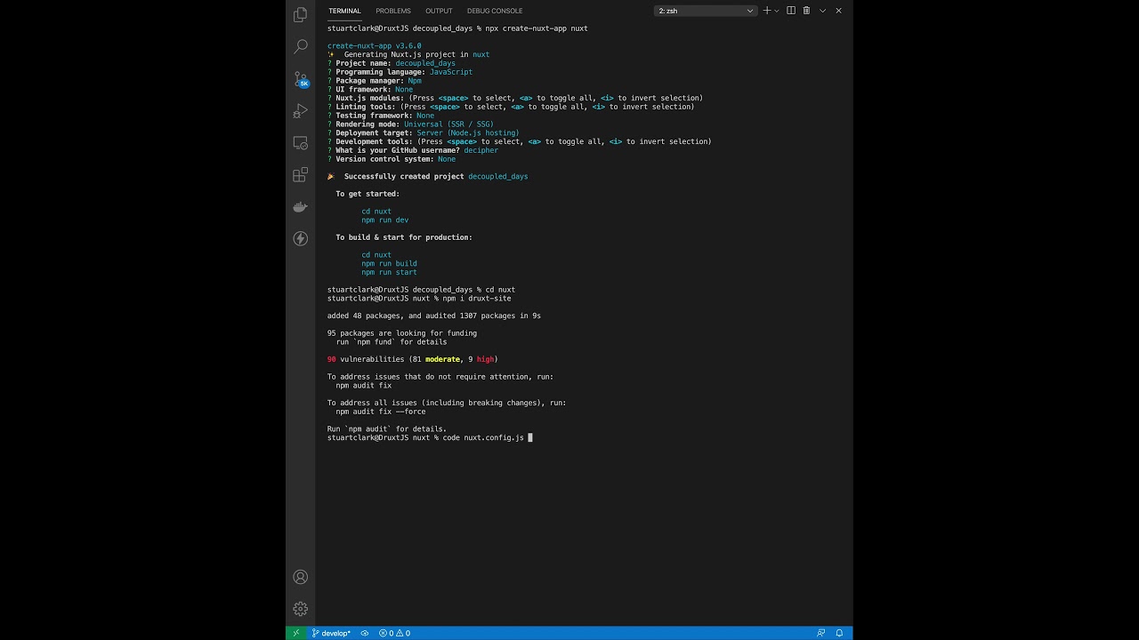This screenshot has width=1139, height=640.
Task: Open the Extensions view
Action: [300, 175]
